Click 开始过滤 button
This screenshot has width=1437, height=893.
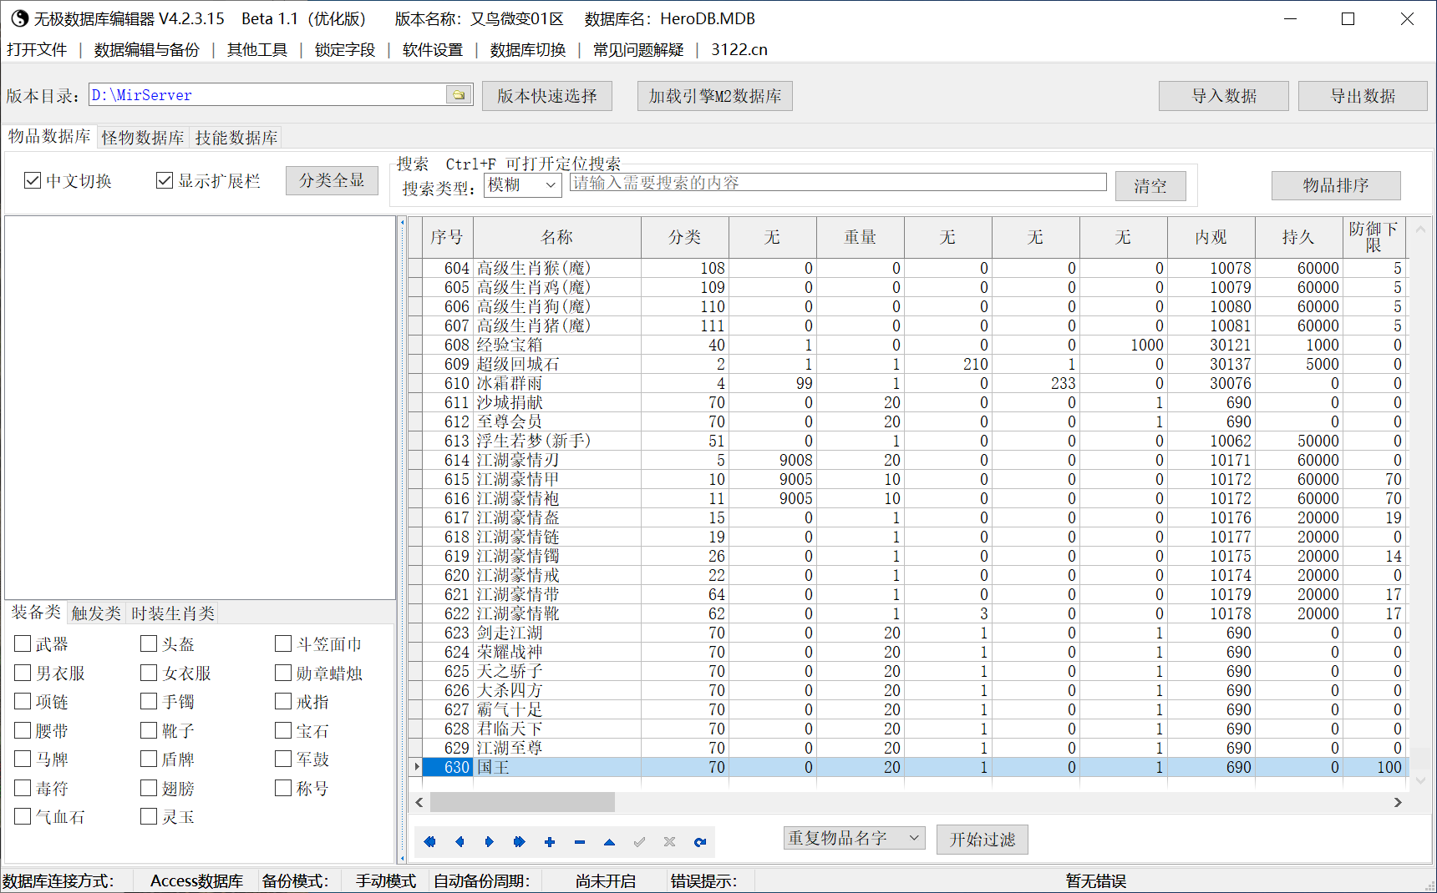click(983, 840)
